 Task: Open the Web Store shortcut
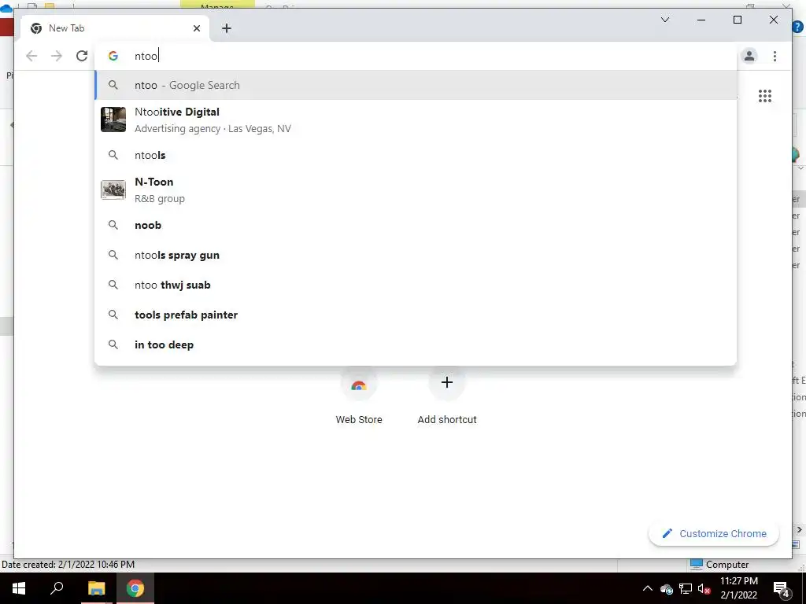pos(359,396)
